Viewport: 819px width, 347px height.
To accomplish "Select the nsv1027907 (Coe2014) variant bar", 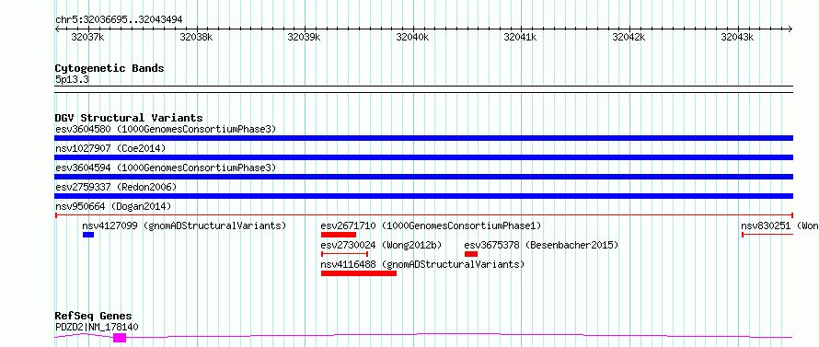I will click(x=423, y=157).
